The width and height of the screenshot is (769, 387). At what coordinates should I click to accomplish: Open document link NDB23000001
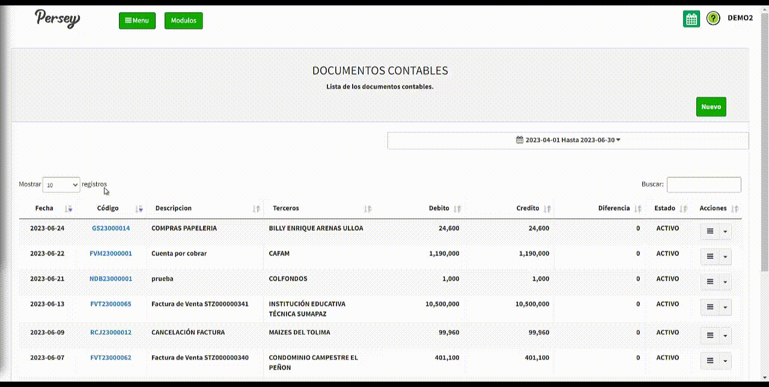tap(111, 279)
